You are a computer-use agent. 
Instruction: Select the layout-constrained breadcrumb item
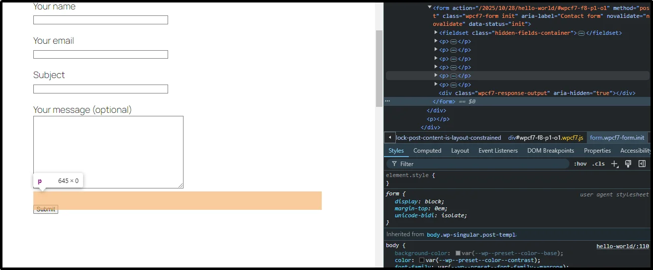[x=449, y=138]
